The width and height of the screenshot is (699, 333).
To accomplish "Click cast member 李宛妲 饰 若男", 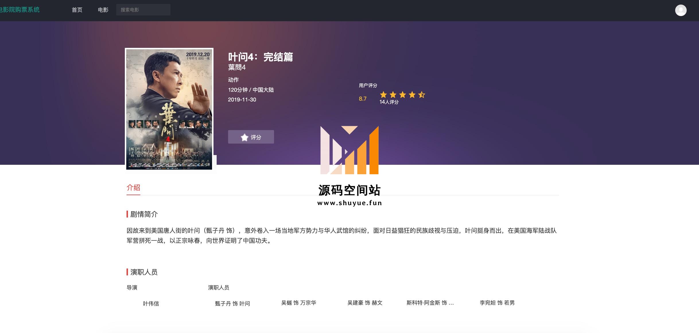I will (497, 303).
